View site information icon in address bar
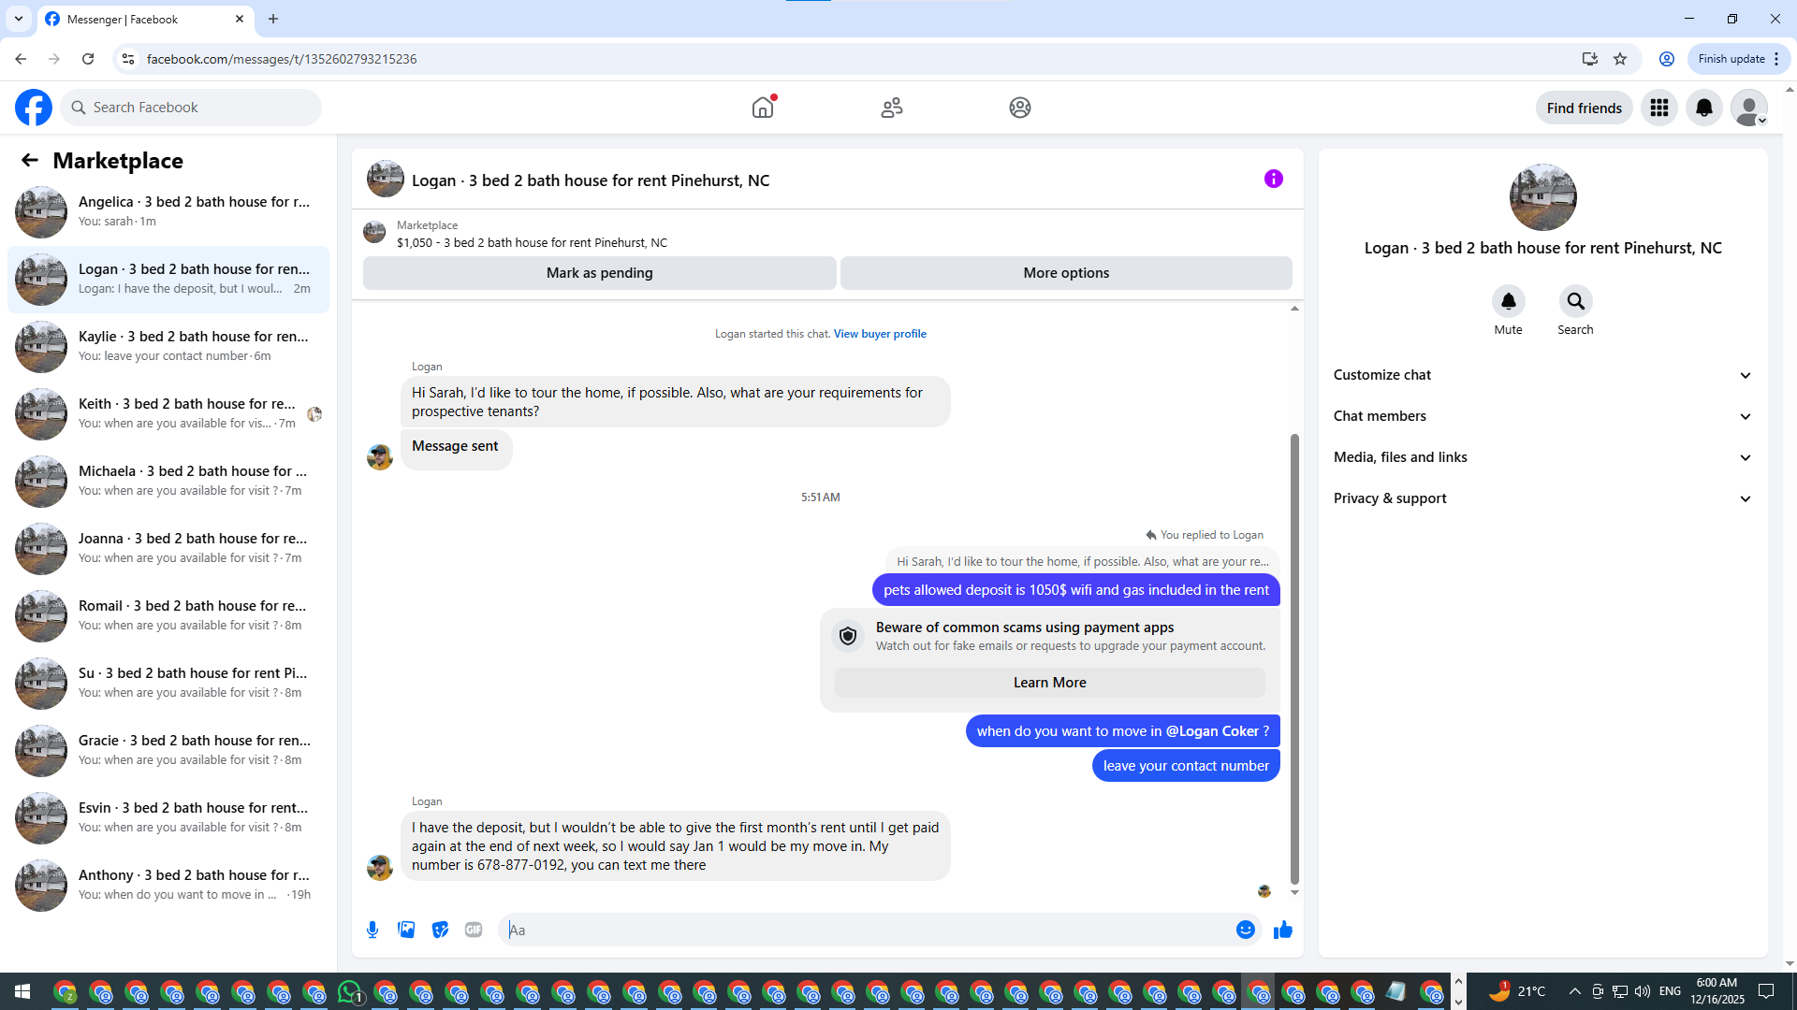Image resolution: width=1797 pixels, height=1010 pixels. point(128,59)
